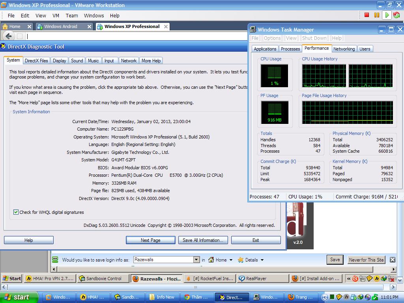Click the PF Usage meter showing 916 MB

coord(275,112)
